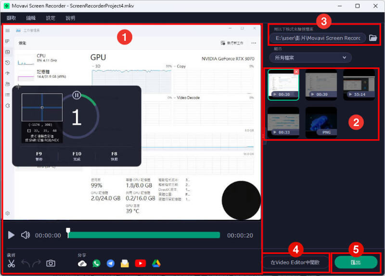Open the 擷取 menu

pyautogui.click(x=11, y=18)
